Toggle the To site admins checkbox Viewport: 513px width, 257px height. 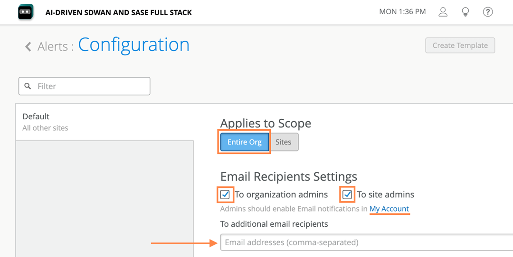coord(347,195)
